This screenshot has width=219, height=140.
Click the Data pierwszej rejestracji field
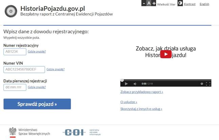[x=15, y=87]
